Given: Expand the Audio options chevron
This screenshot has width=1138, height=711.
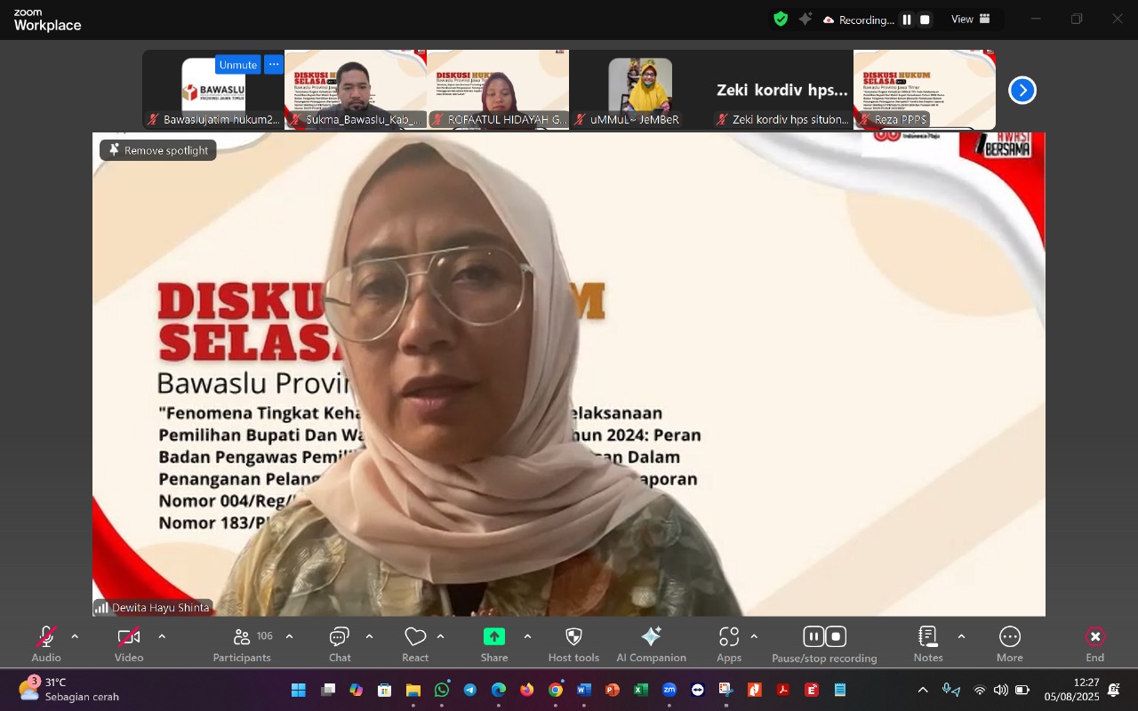Looking at the screenshot, I should (75, 636).
